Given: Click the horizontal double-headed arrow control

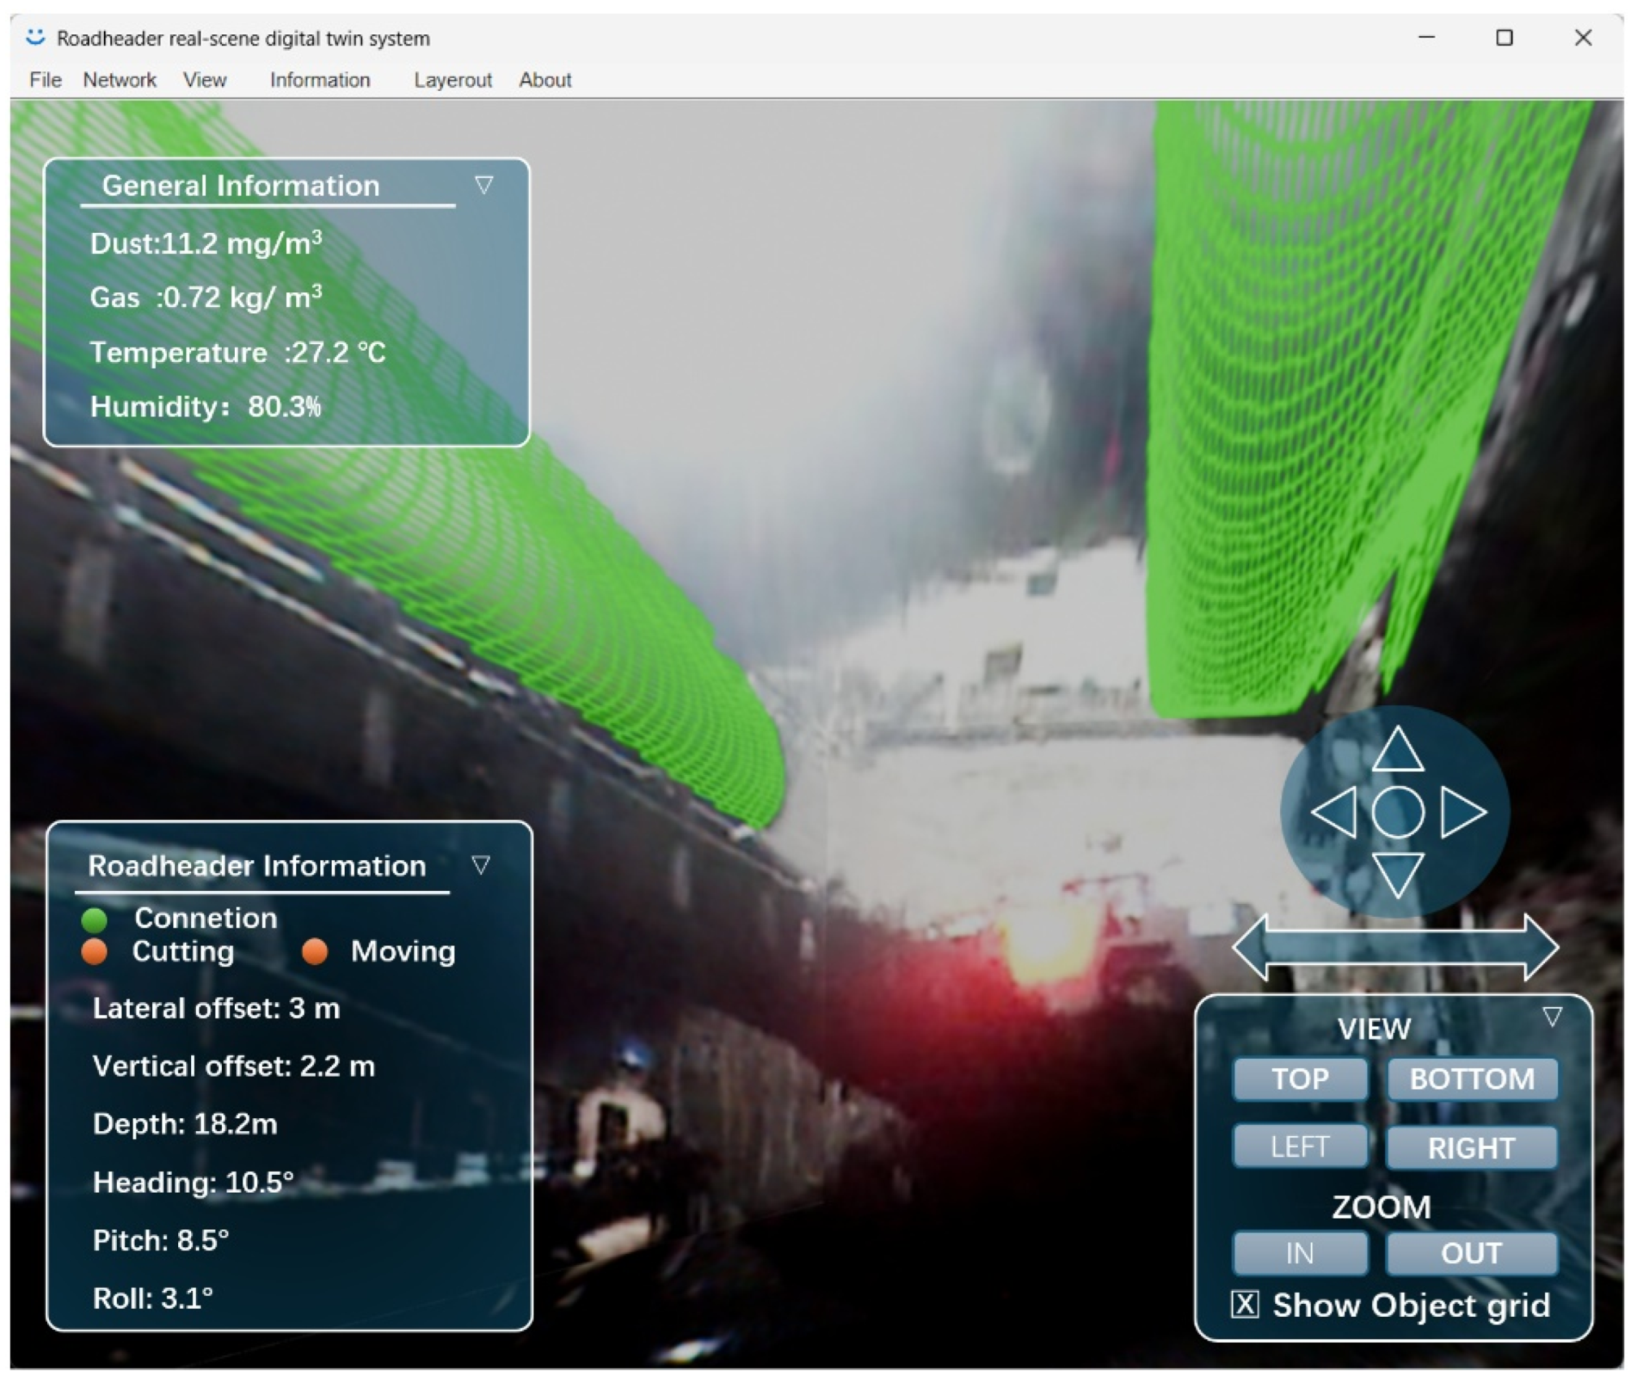Looking at the screenshot, I should click(1395, 947).
